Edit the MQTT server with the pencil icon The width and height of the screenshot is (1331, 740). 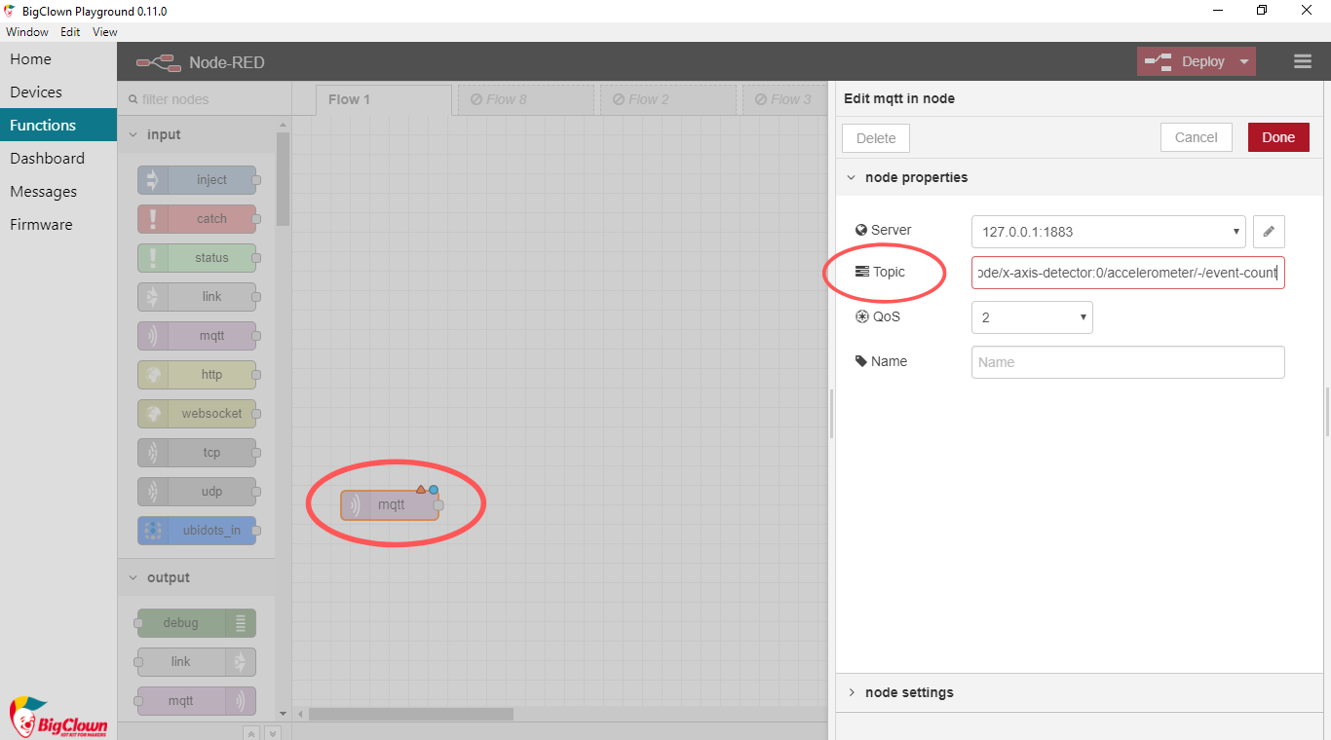1269,232
